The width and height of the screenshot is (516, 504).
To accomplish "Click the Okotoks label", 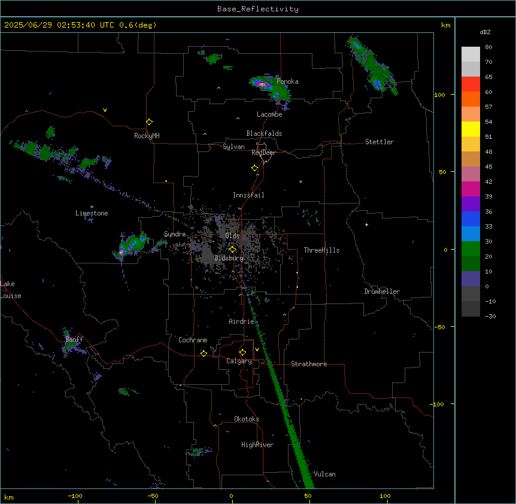I will coord(247,419).
